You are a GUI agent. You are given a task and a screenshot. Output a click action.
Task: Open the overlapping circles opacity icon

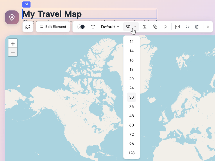[x=155, y=27]
